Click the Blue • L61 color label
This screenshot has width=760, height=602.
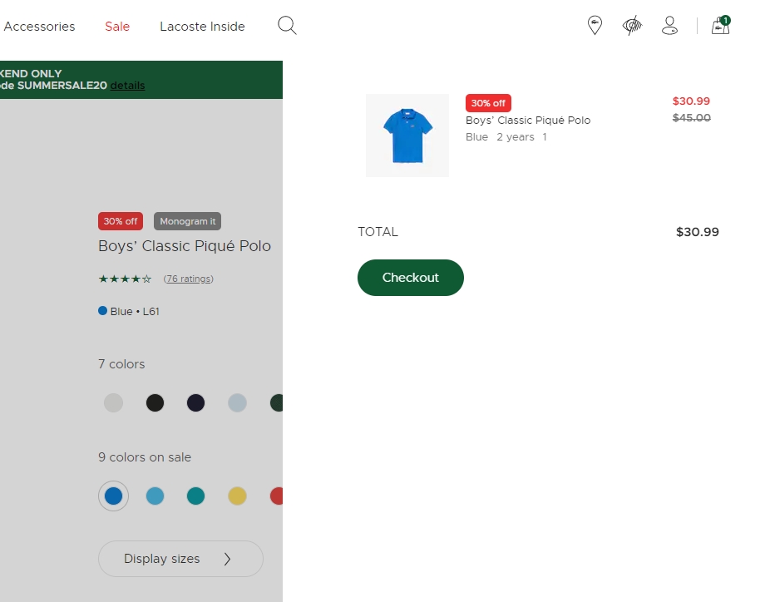point(129,311)
